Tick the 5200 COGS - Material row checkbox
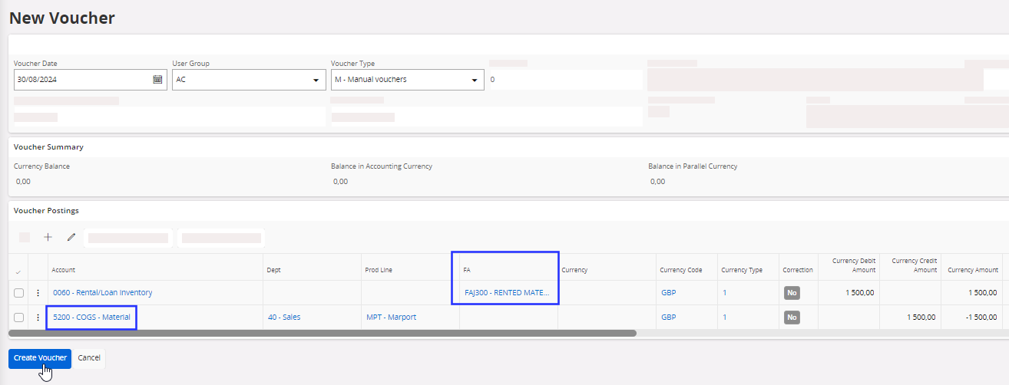This screenshot has width=1009, height=385. pyautogui.click(x=18, y=318)
